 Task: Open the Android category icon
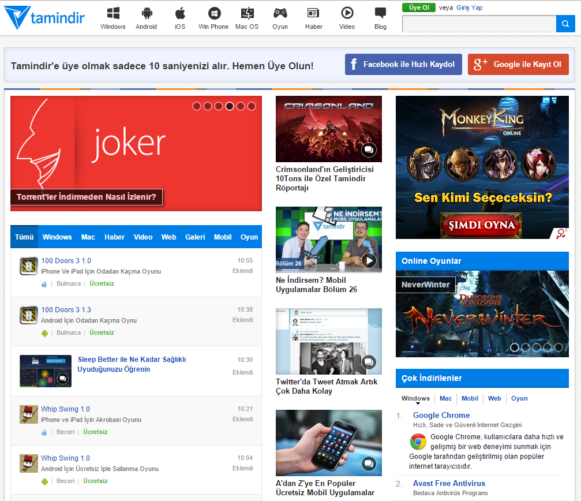[x=147, y=13]
